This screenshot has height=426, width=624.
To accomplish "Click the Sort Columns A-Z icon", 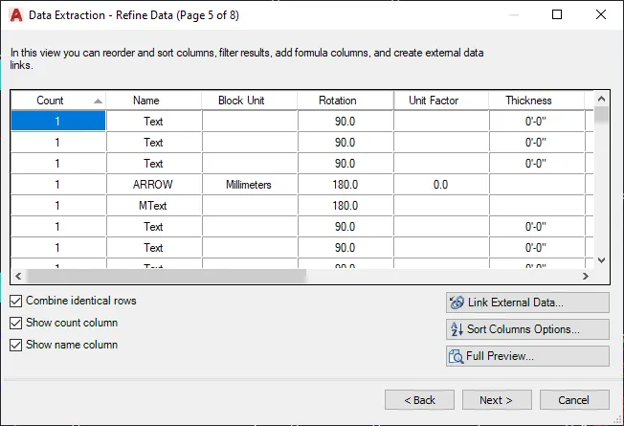I will (457, 329).
